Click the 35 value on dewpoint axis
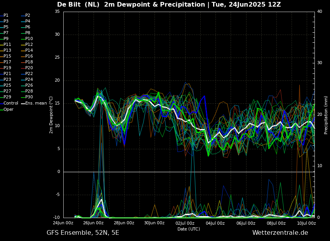The image size is (330, 241). pyautogui.click(x=57, y=12)
